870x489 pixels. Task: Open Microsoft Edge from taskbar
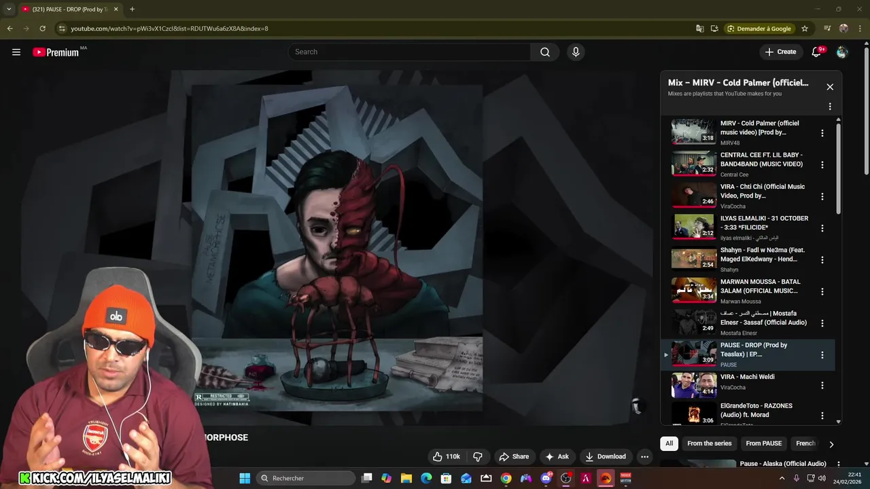coord(426,478)
